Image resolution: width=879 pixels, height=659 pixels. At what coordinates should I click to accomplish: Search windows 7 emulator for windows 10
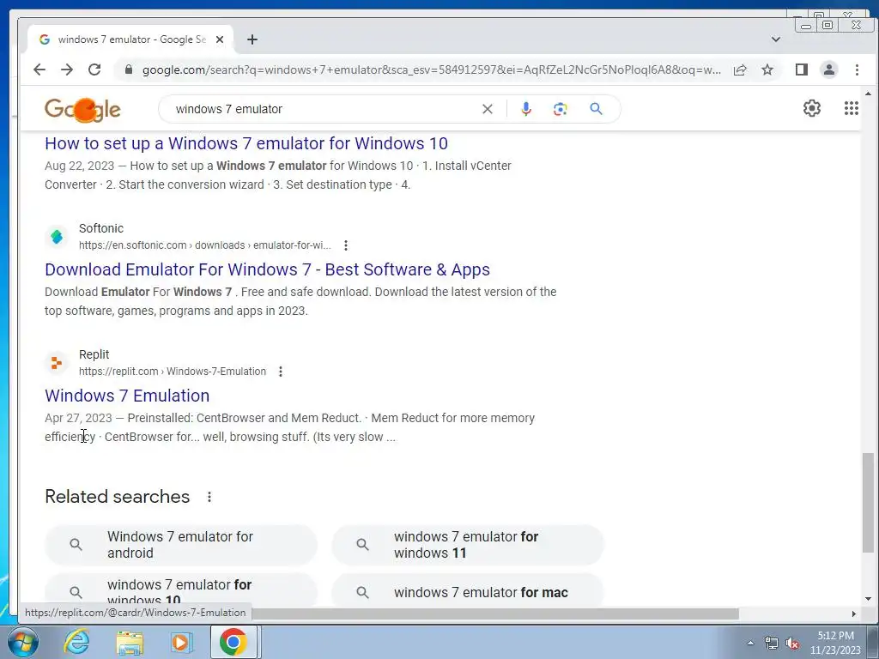pos(181,590)
